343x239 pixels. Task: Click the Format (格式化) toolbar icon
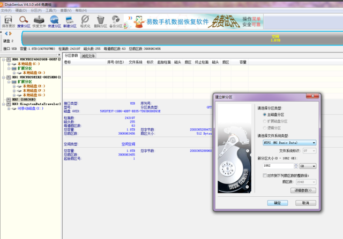pyautogui.click(x=85, y=21)
